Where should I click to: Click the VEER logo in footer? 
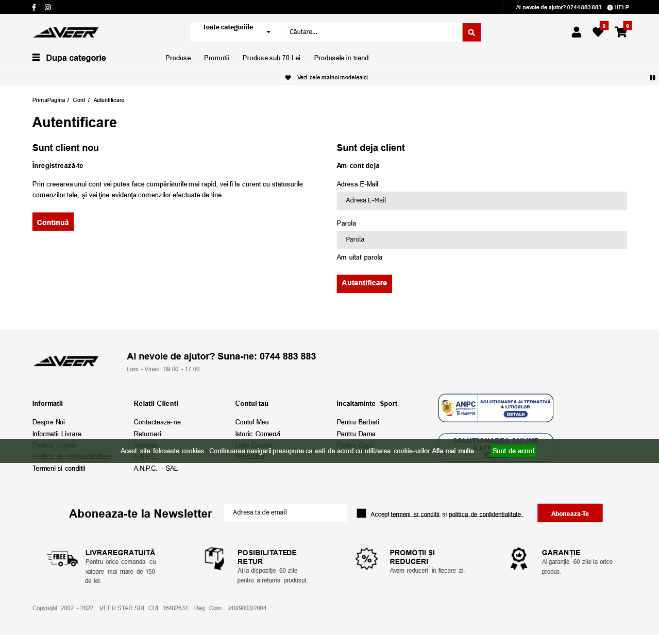pos(65,361)
